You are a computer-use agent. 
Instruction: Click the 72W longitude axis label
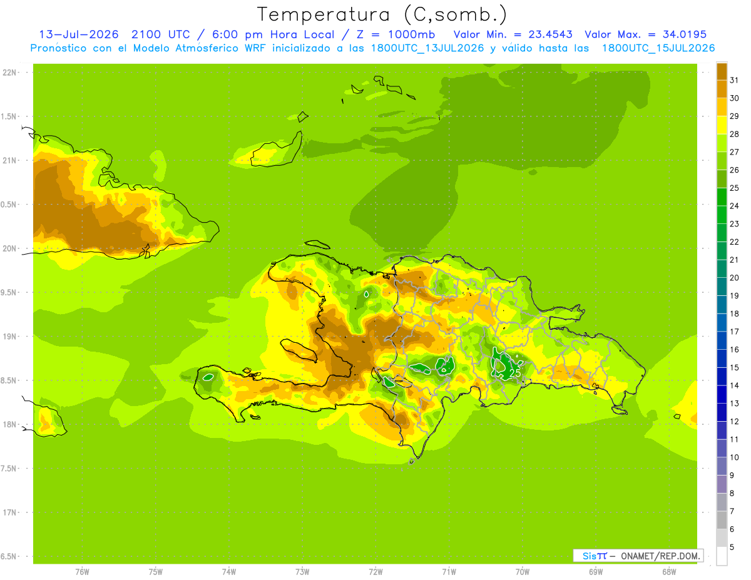pyautogui.click(x=375, y=572)
